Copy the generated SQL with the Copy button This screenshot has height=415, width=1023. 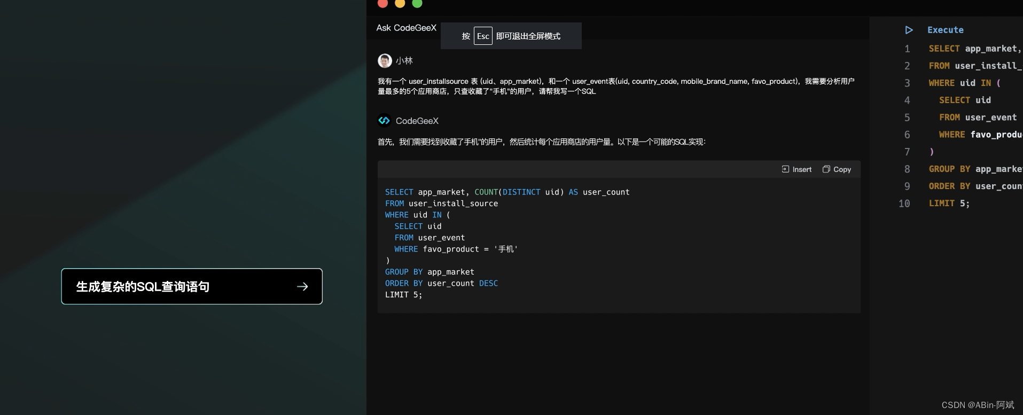pyautogui.click(x=837, y=169)
